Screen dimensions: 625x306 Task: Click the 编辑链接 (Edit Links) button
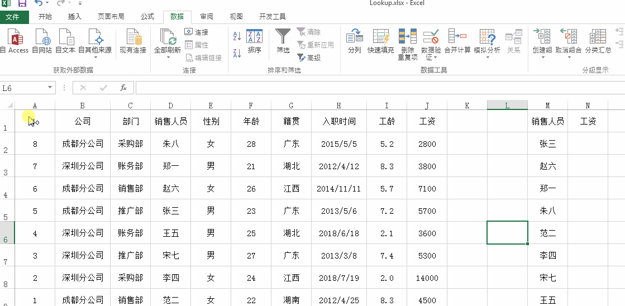point(204,58)
